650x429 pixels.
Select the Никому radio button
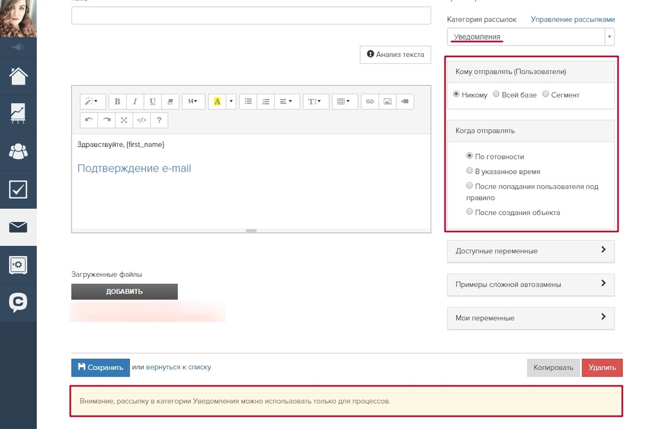[456, 94]
